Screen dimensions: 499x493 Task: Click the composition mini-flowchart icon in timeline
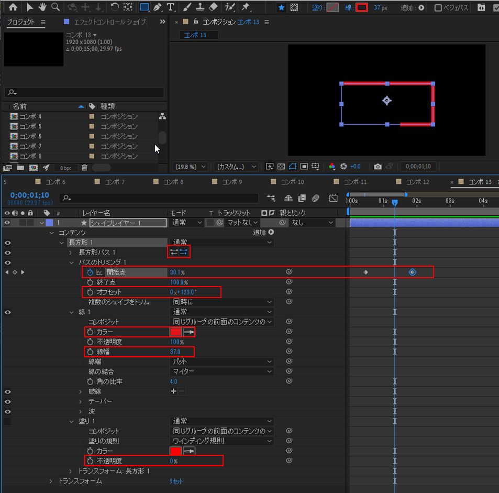271,198
